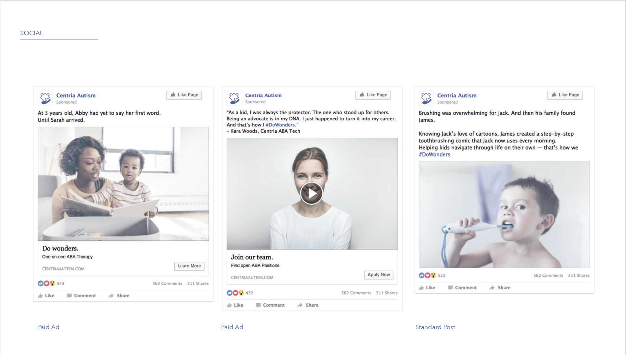Open Centria Autism page name on Kara Woods post
626x355 pixels.
[263, 95]
